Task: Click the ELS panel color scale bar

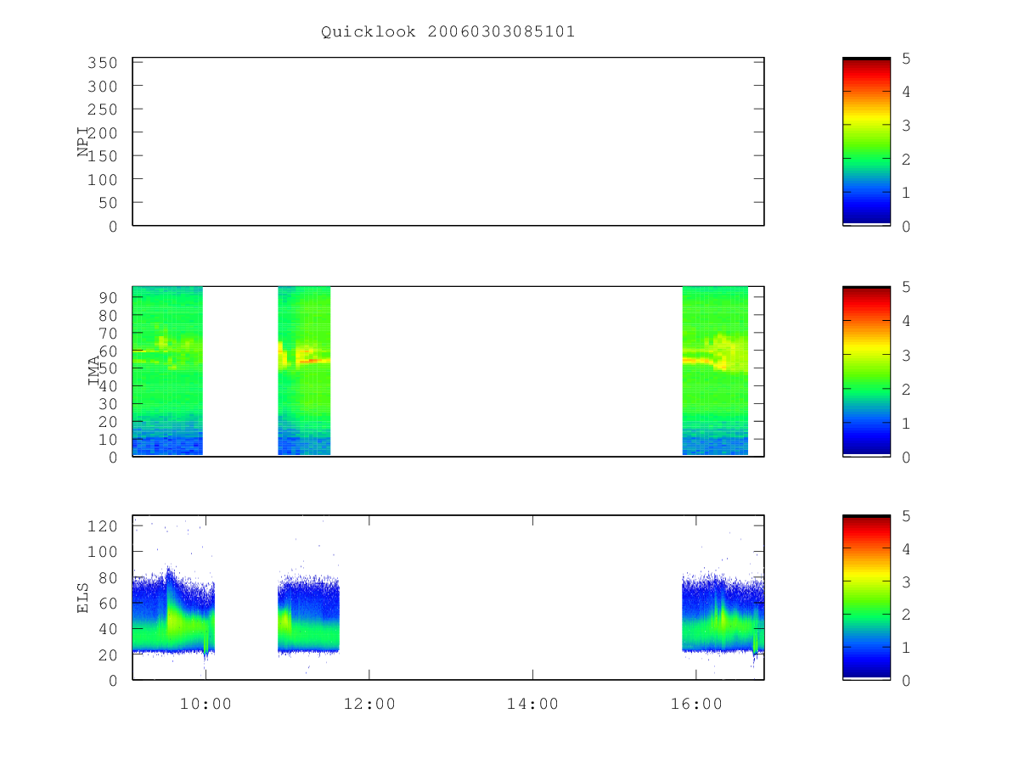Action: 866,598
